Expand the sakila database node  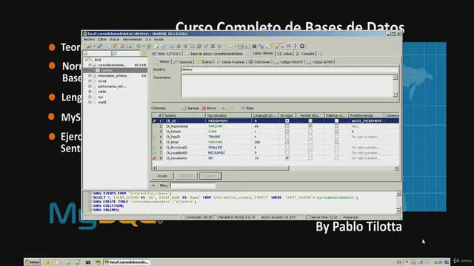click(x=90, y=92)
